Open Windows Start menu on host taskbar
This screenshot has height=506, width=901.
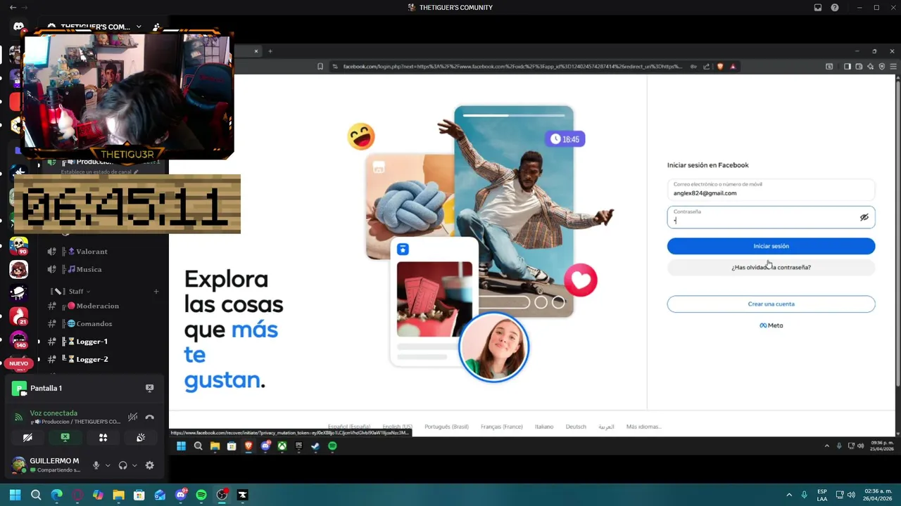click(x=15, y=495)
